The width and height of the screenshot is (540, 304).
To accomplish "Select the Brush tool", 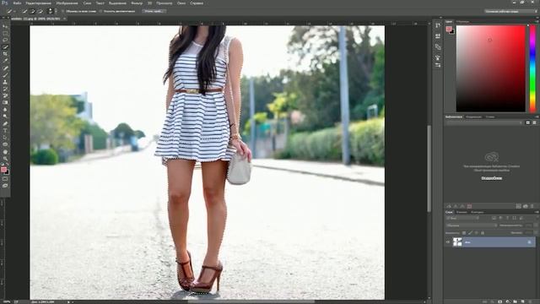I will pyautogui.click(x=5, y=75).
